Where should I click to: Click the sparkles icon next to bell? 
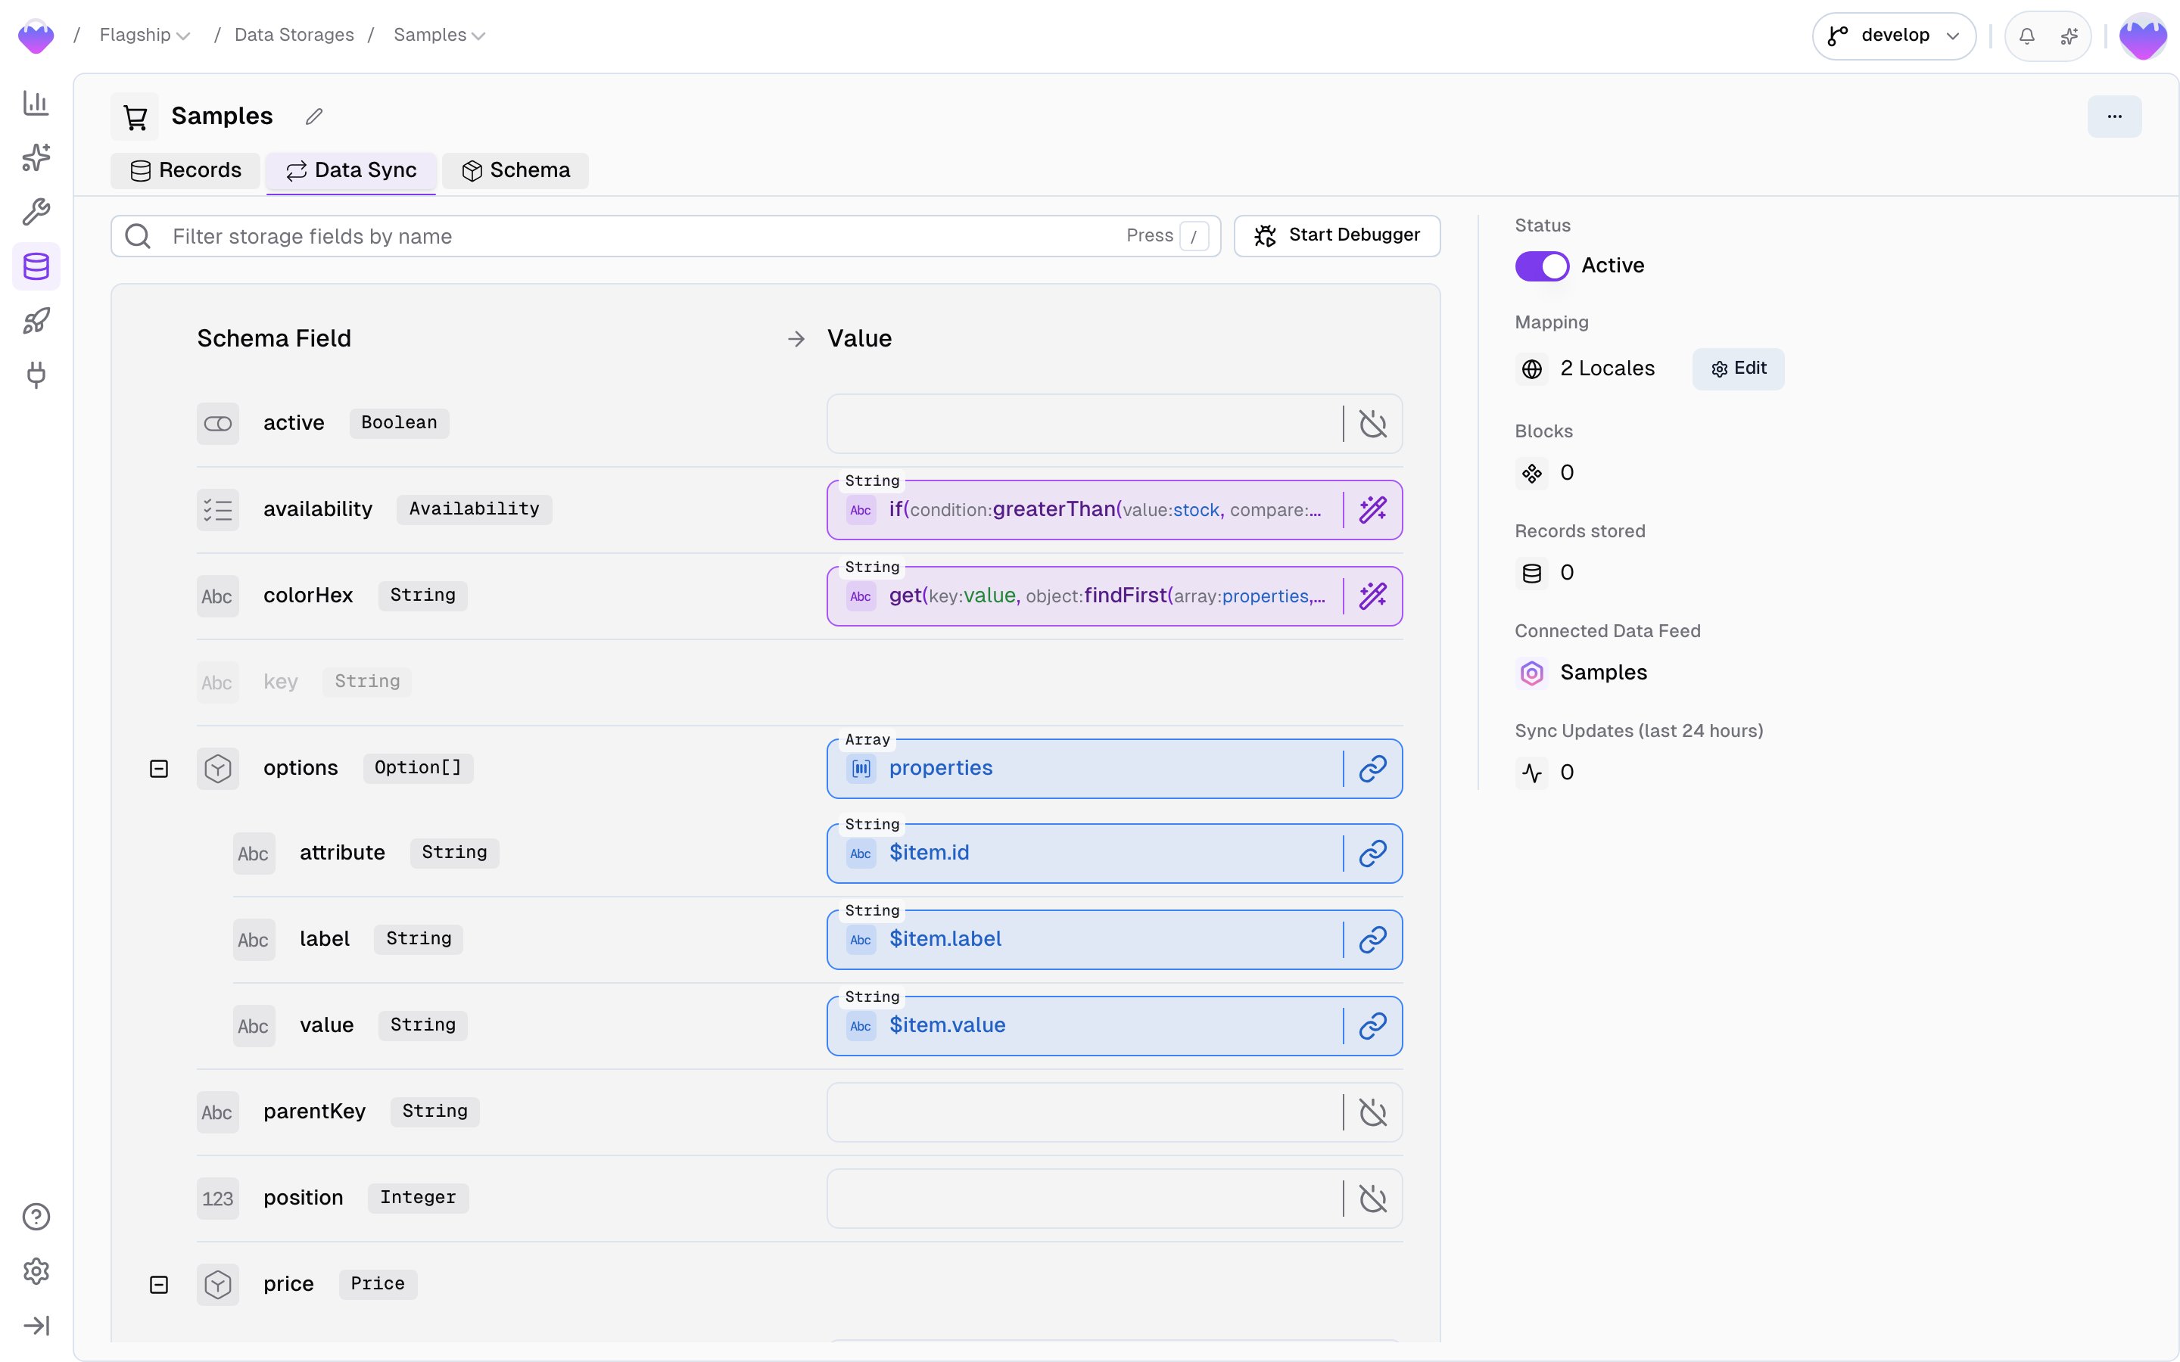coord(2069,36)
